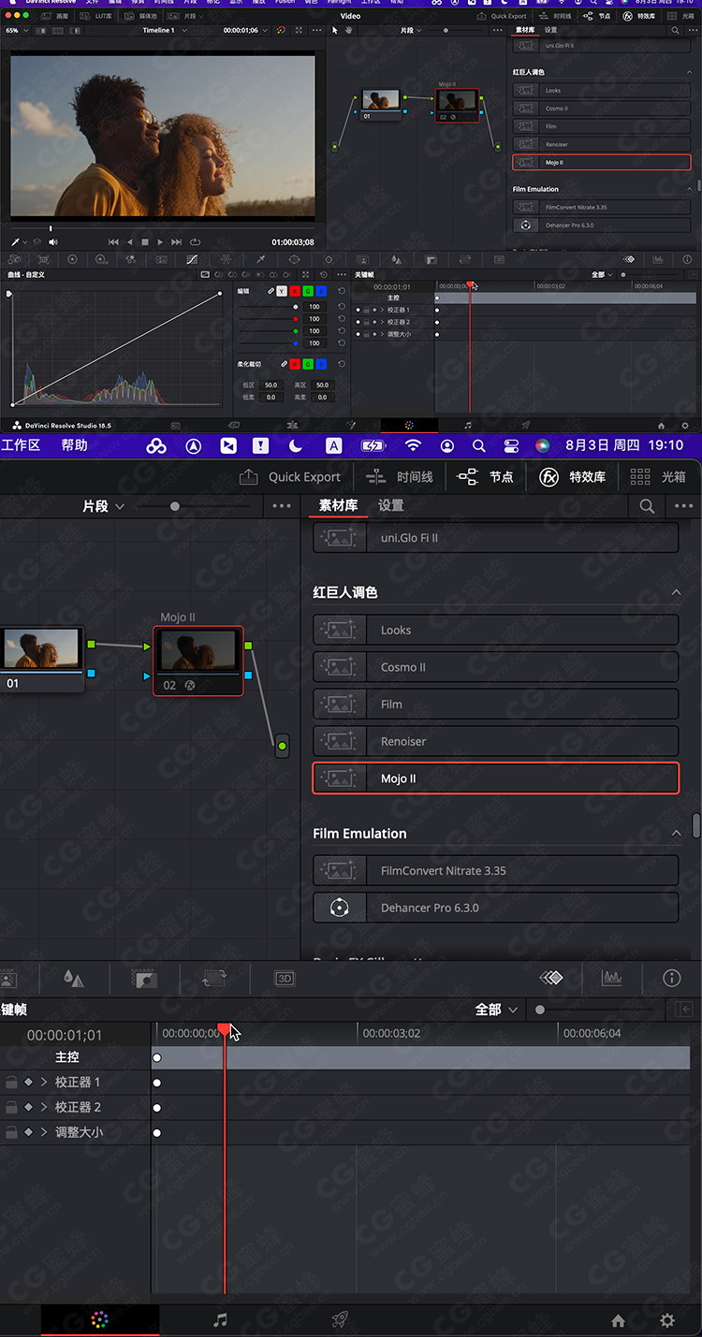Jump to the last frame in viewer
The height and width of the screenshot is (1337, 702).
(177, 241)
